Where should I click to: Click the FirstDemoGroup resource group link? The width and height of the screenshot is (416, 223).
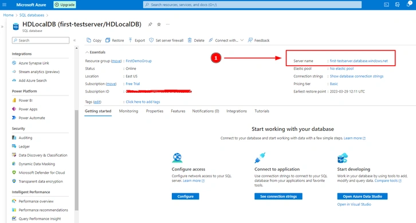(x=139, y=61)
